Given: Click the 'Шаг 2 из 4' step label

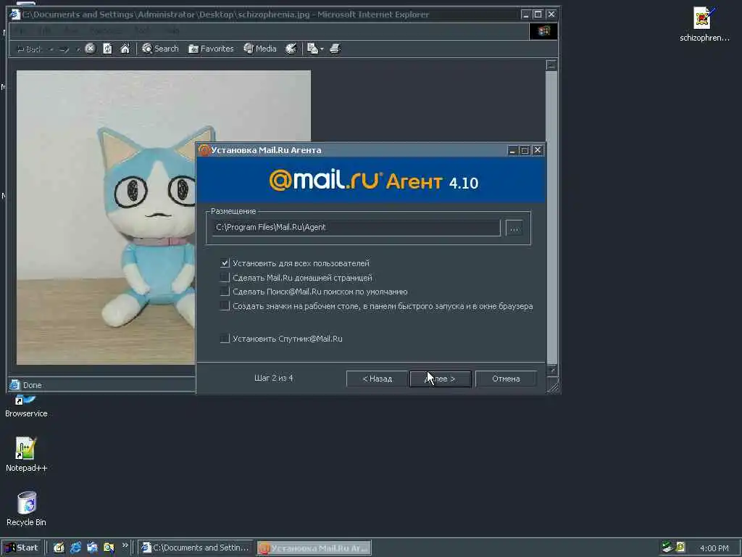Looking at the screenshot, I should pos(273,378).
